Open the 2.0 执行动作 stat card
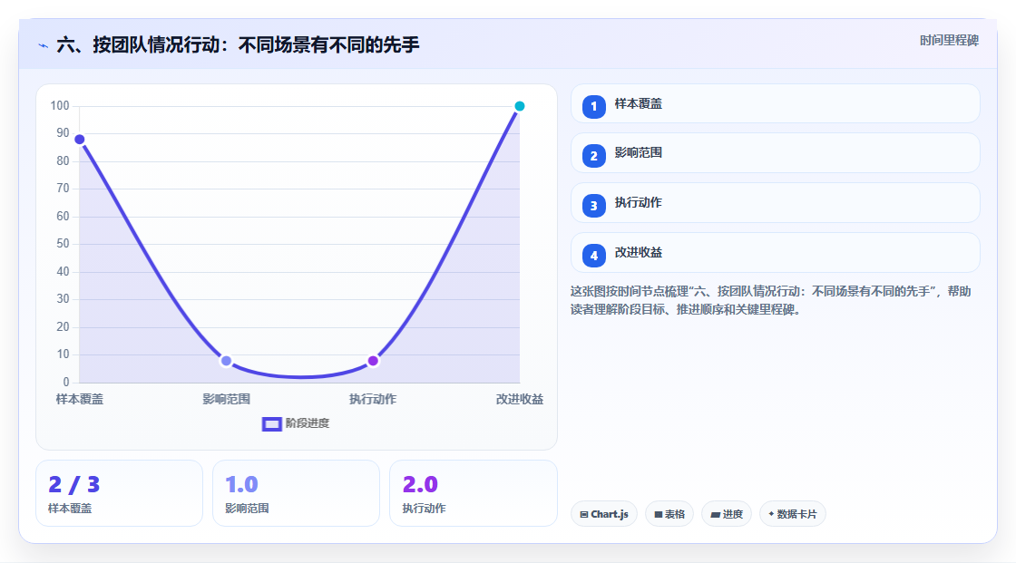The image size is (1016, 563). pyautogui.click(x=473, y=493)
